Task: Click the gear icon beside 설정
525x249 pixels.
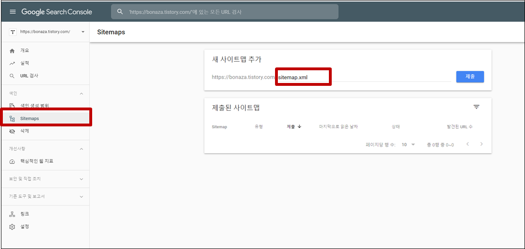Action: (x=12, y=227)
